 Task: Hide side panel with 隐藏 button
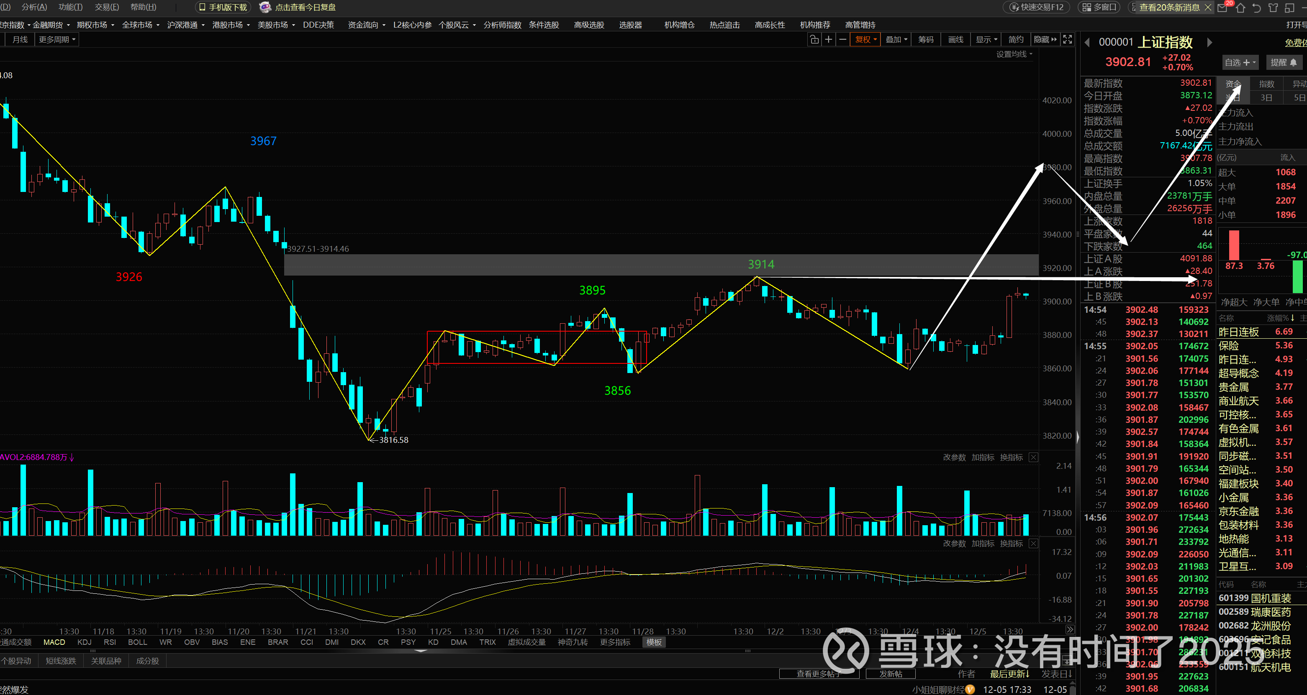[1045, 40]
